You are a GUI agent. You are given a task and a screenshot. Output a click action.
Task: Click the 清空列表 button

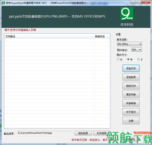[131, 94]
